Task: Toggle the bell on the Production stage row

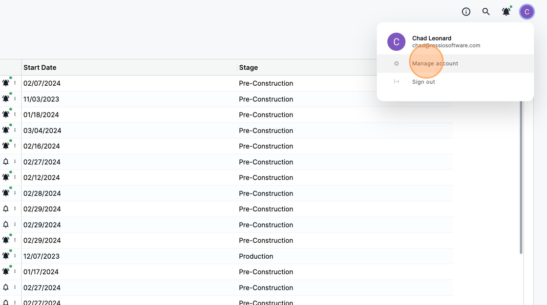Action: [x=6, y=256]
